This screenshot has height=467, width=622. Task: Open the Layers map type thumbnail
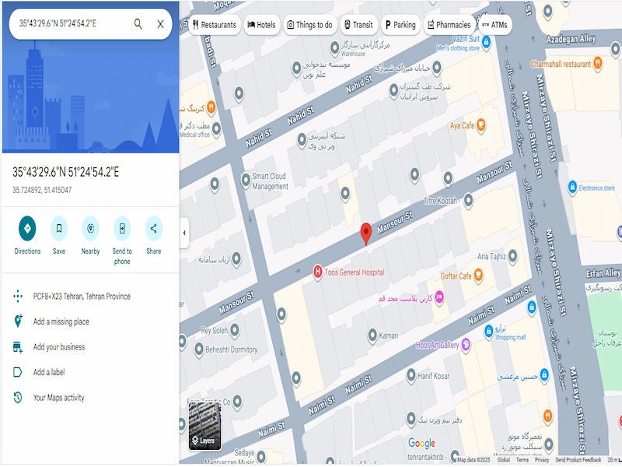point(204,426)
